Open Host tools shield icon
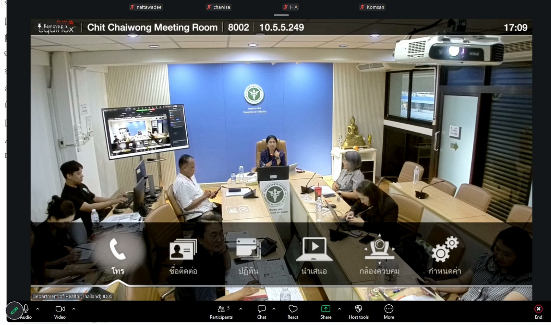 358,309
